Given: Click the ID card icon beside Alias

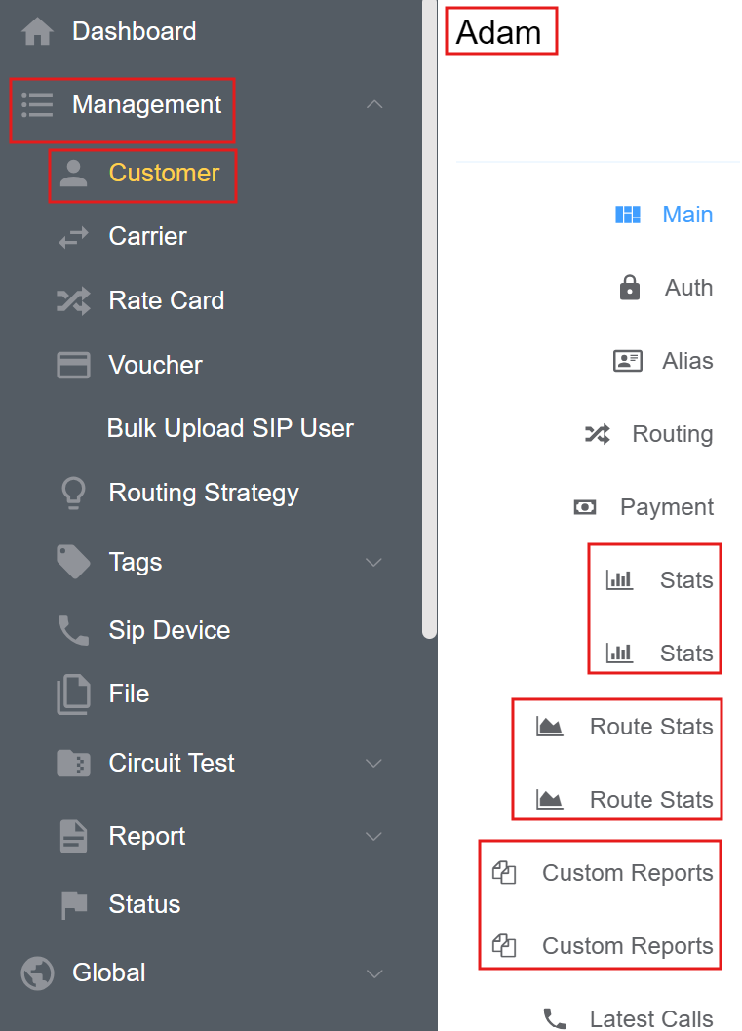Looking at the screenshot, I should pos(627,361).
